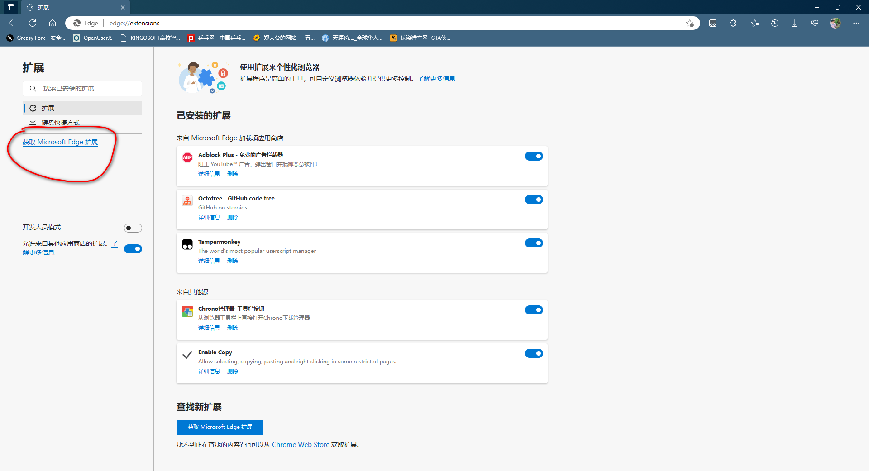The height and width of the screenshot is (471, 869).
Task: Open 乒乓网 bookmark
Action: point(217,38)
